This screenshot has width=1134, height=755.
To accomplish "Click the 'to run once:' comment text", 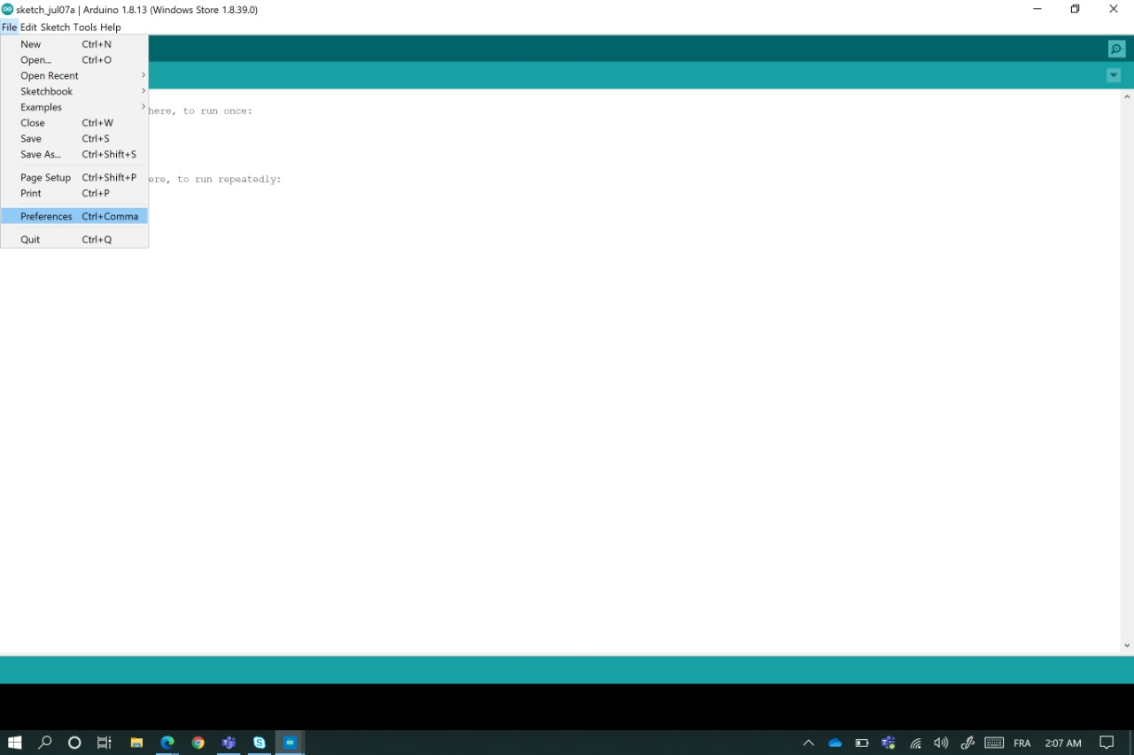I will pos(218,112).
